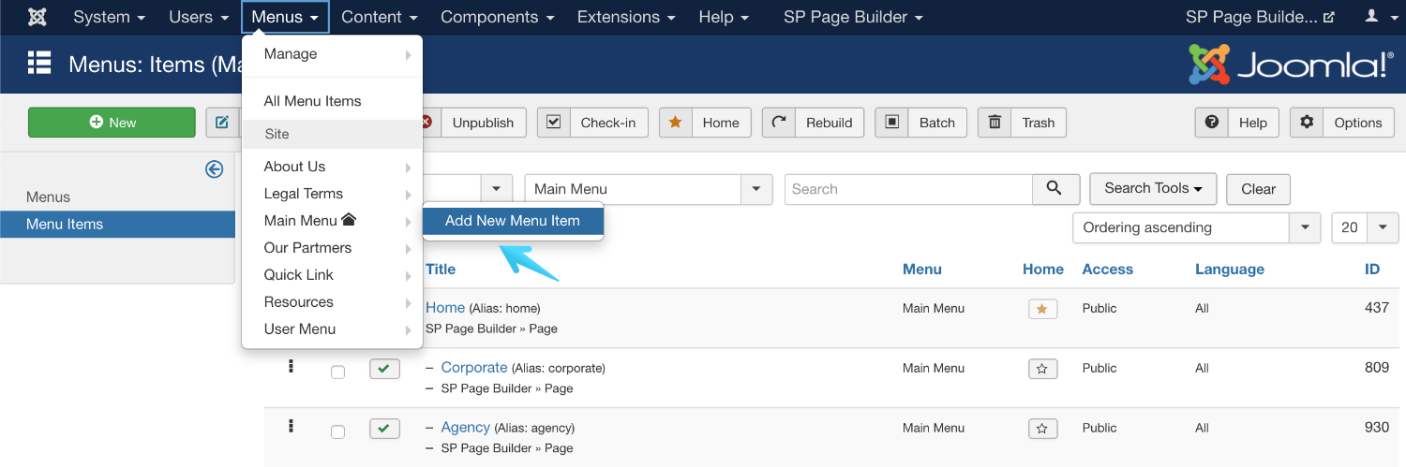
Task: Collapse sidebar with the left arrow icon
Action: pyautogui.click(x=215, y=168)
